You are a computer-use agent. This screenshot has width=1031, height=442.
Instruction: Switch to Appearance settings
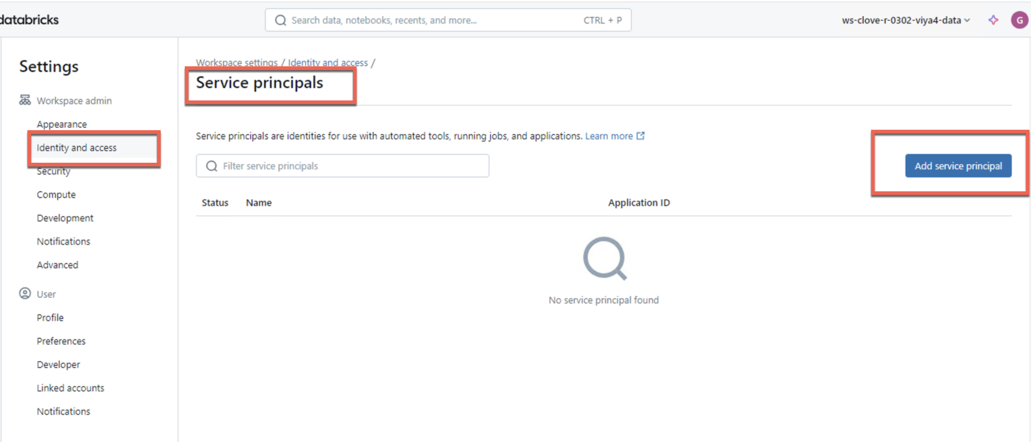(62, 124)
